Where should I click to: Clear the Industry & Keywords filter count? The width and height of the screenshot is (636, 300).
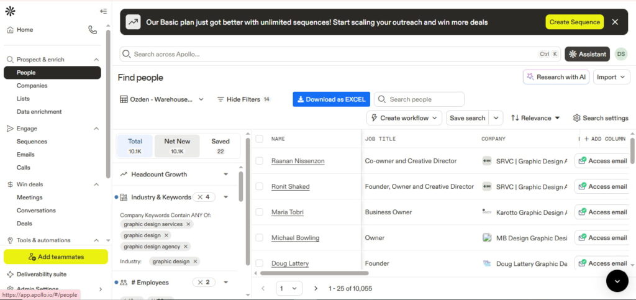tap(200, 197)
